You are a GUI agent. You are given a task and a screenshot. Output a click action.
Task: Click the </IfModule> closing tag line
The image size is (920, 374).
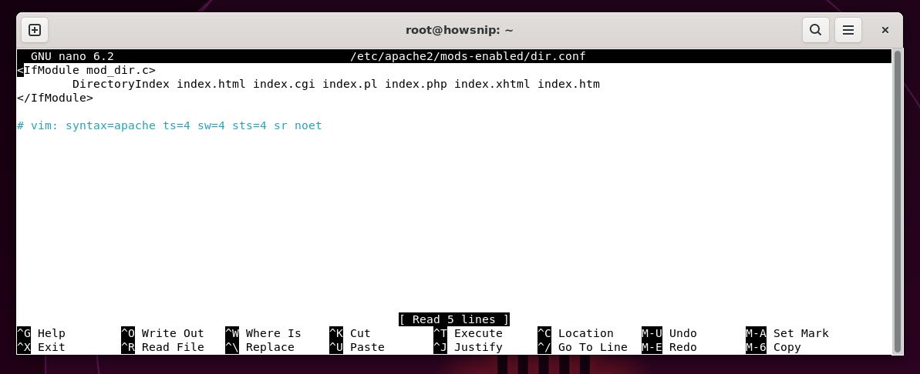(56, 98)
